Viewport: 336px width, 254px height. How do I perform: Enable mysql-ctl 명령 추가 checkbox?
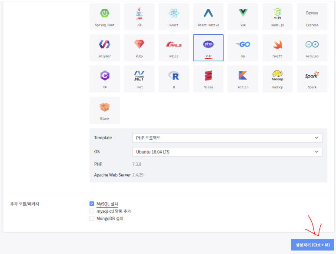92,211
